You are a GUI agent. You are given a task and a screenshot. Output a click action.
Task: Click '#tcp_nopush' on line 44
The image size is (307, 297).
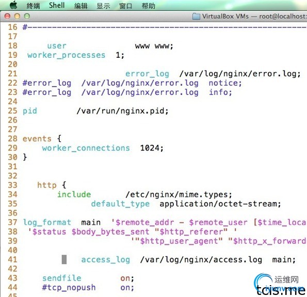69,288
